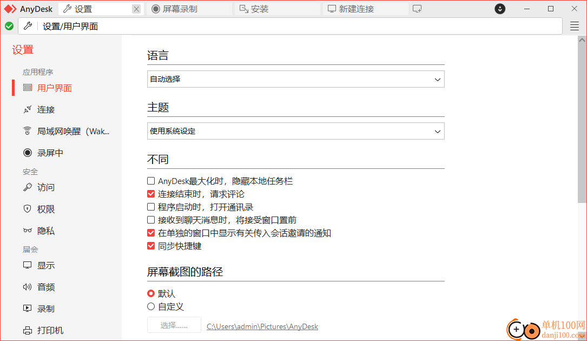
Task: Close the AnyDesk window
Action: pos(574,9)
